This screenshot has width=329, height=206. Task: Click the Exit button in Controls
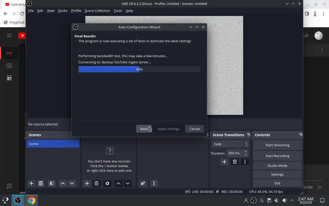click(277, 183)
